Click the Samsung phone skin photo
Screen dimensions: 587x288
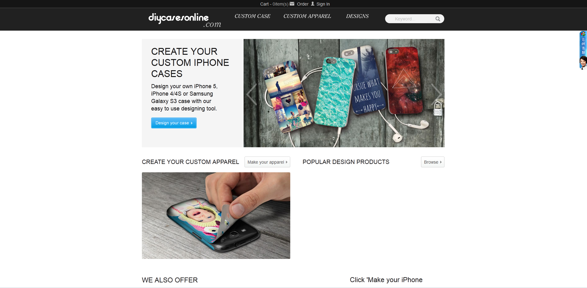click(216, 216)
